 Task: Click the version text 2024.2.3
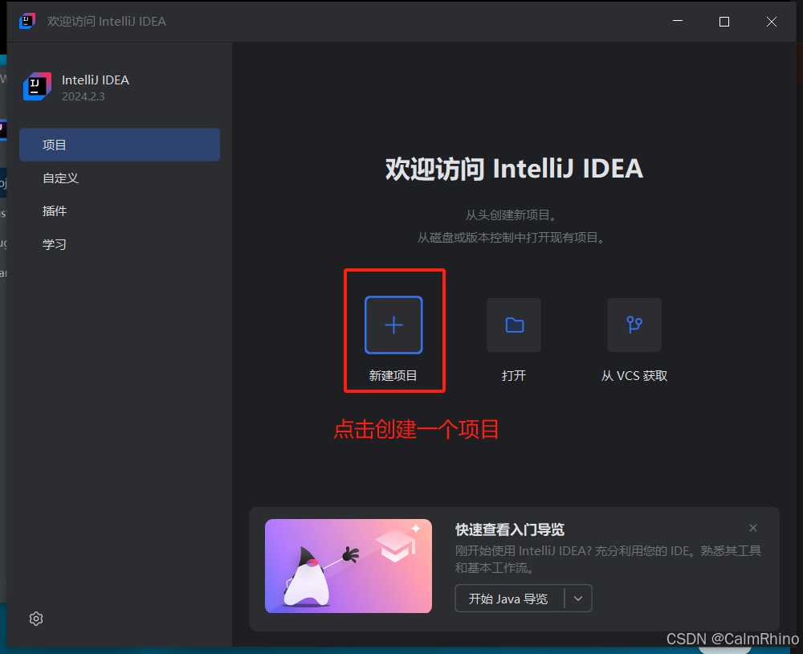(84, 96)
